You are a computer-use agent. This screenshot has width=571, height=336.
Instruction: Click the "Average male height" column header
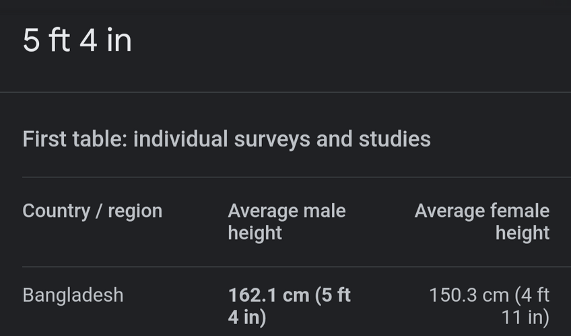click(x=286, y=222)
